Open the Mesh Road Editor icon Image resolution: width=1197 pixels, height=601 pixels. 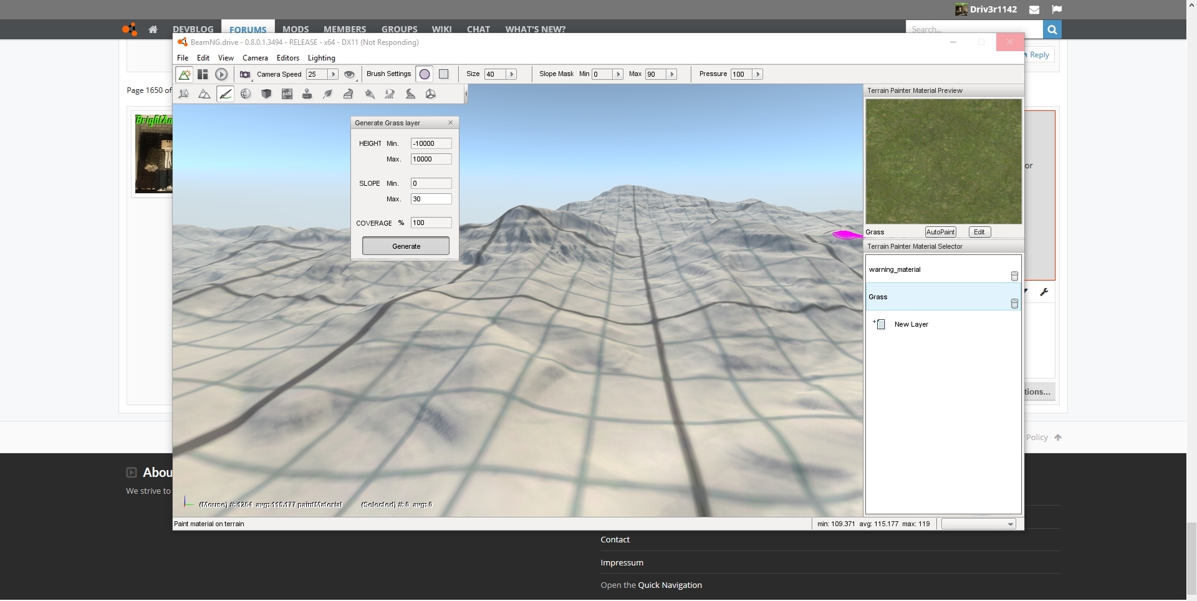tap(349, 94)
